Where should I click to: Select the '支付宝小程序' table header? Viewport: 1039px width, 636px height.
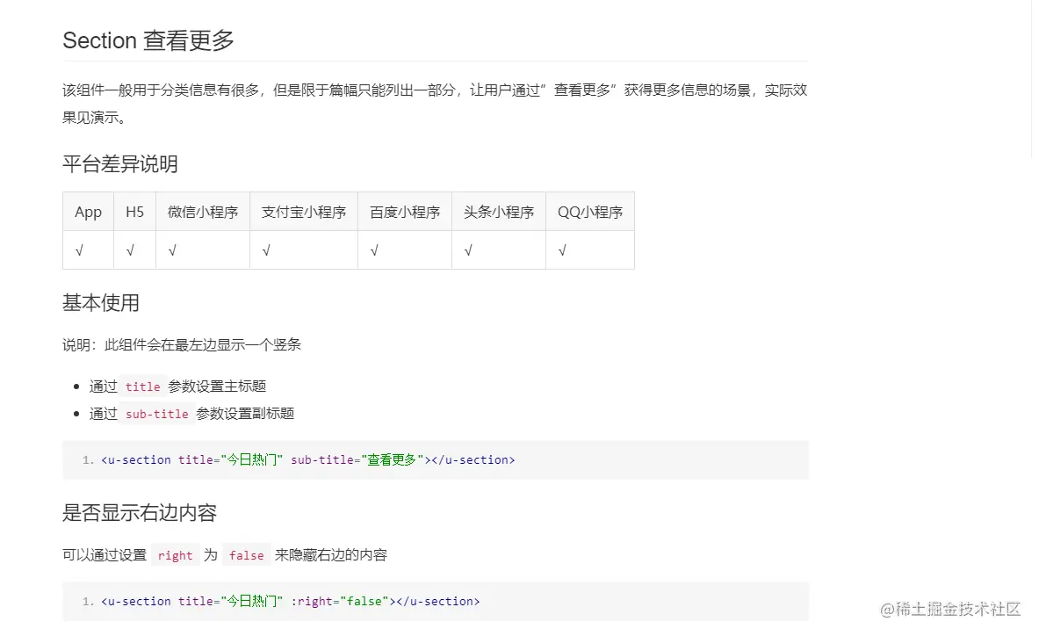tap(304, 212)
